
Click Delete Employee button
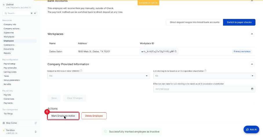click(x=94, y=116)
